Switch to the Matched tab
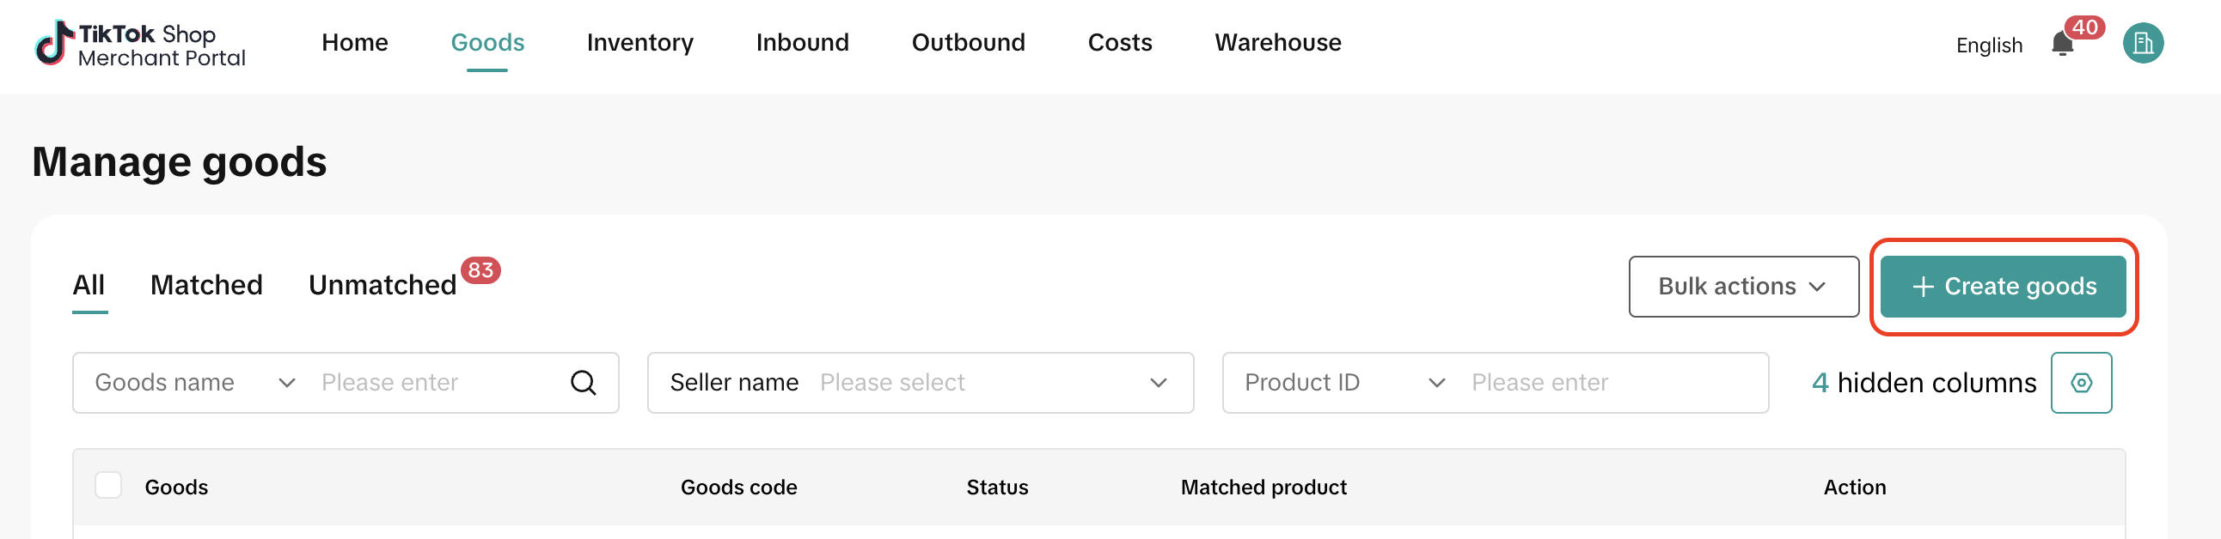 tap(206, 285)
